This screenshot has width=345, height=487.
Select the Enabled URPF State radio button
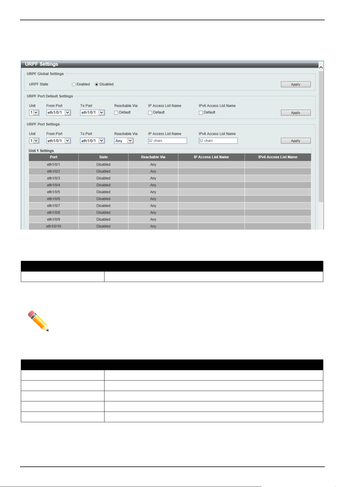[74, 84]
